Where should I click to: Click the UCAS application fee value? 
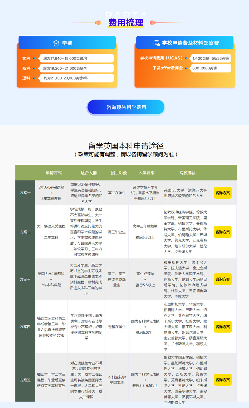(211, 58)
